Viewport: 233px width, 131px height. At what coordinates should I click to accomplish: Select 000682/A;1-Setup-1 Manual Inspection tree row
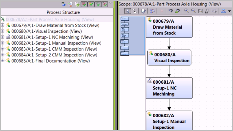(x=56, y=43)
